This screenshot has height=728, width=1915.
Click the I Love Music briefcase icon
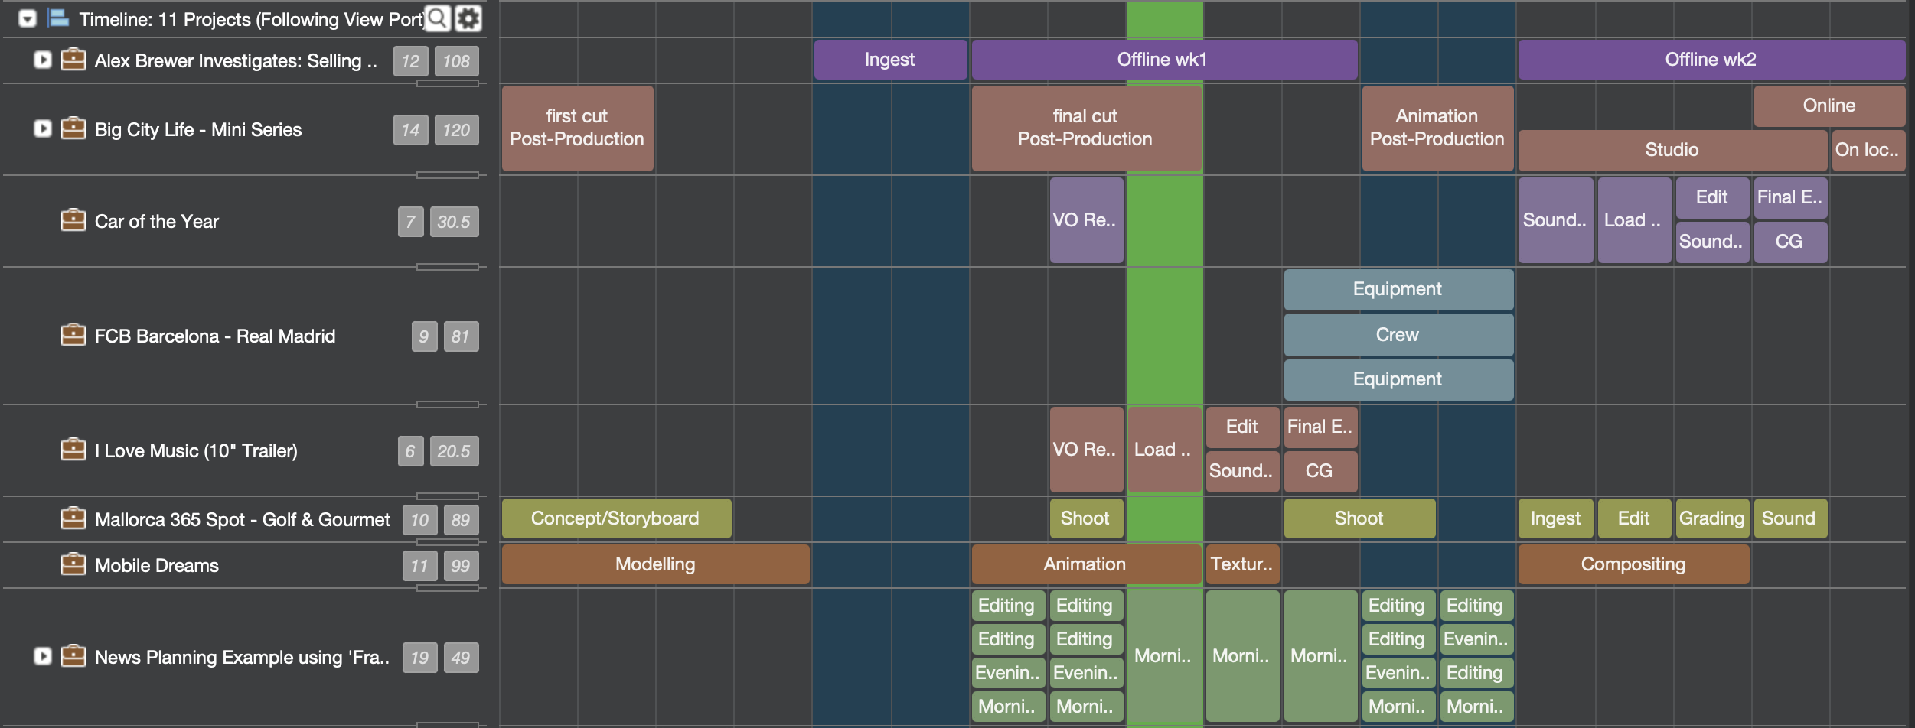pos(73,450)
